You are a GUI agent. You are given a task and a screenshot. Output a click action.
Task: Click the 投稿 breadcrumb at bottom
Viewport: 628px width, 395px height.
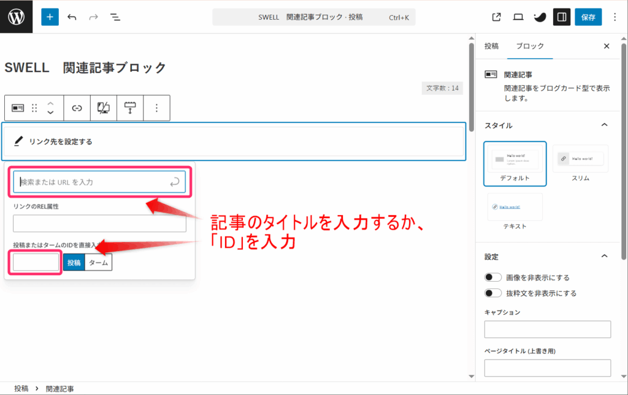pyautogui.click(x=21, y=389)
